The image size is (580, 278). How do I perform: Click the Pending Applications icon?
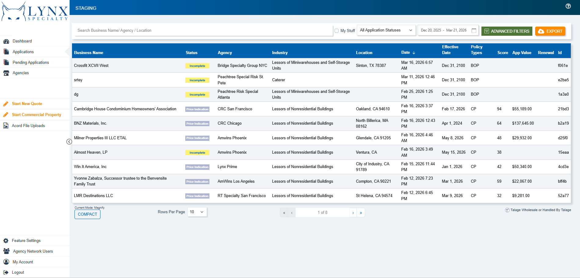pos(6,62)
